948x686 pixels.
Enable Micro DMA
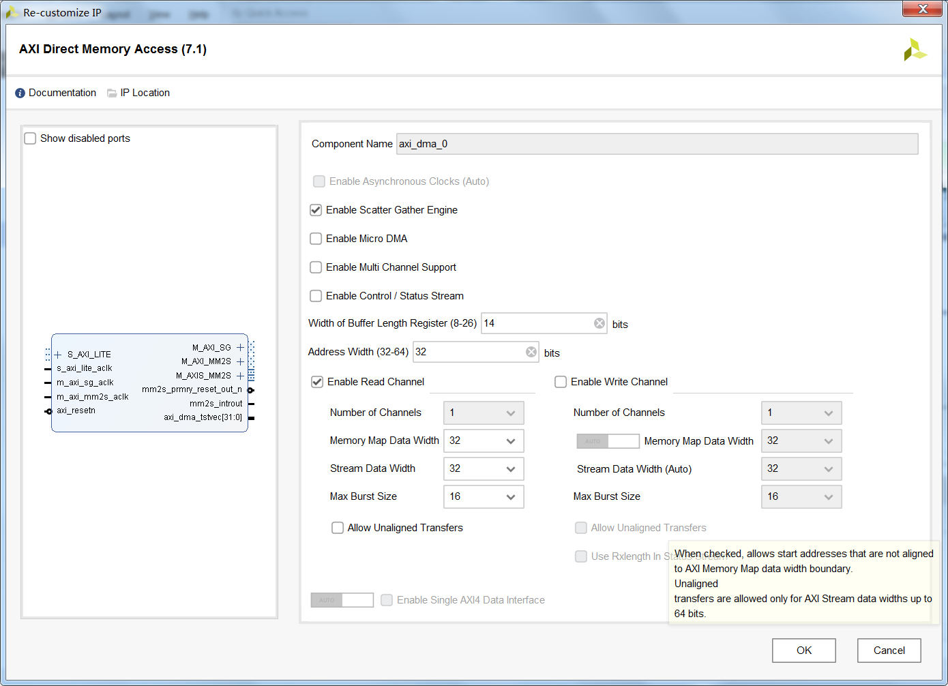coord(316,239)
